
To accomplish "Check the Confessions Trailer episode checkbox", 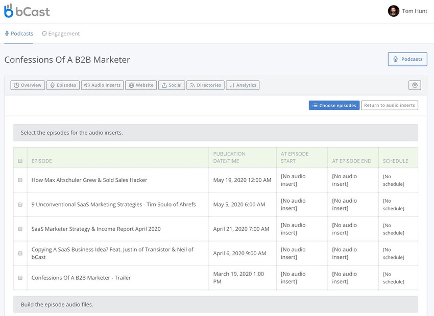I will [x=20, y=277].
